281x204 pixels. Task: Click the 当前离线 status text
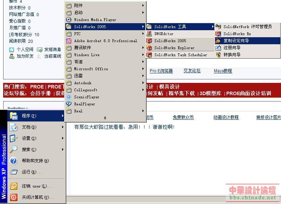[53, 56]
